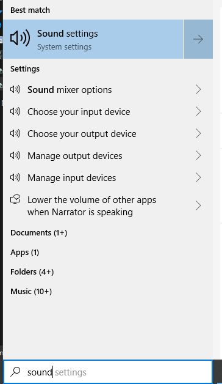Click speaker icon beside Manage output devices

[15, 155]
